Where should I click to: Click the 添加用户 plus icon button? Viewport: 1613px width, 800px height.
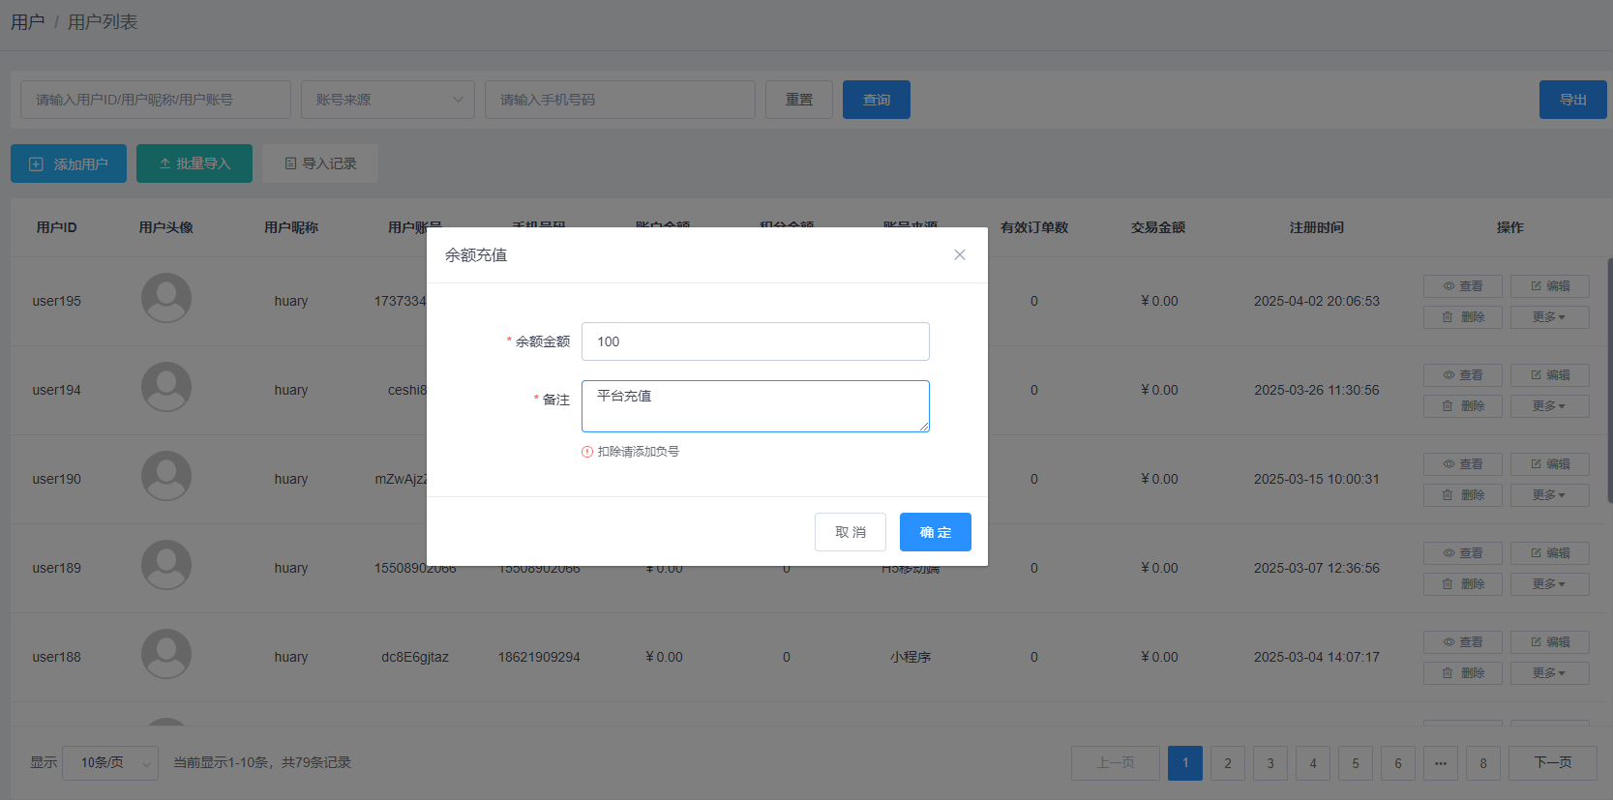(x=69, y=163)
